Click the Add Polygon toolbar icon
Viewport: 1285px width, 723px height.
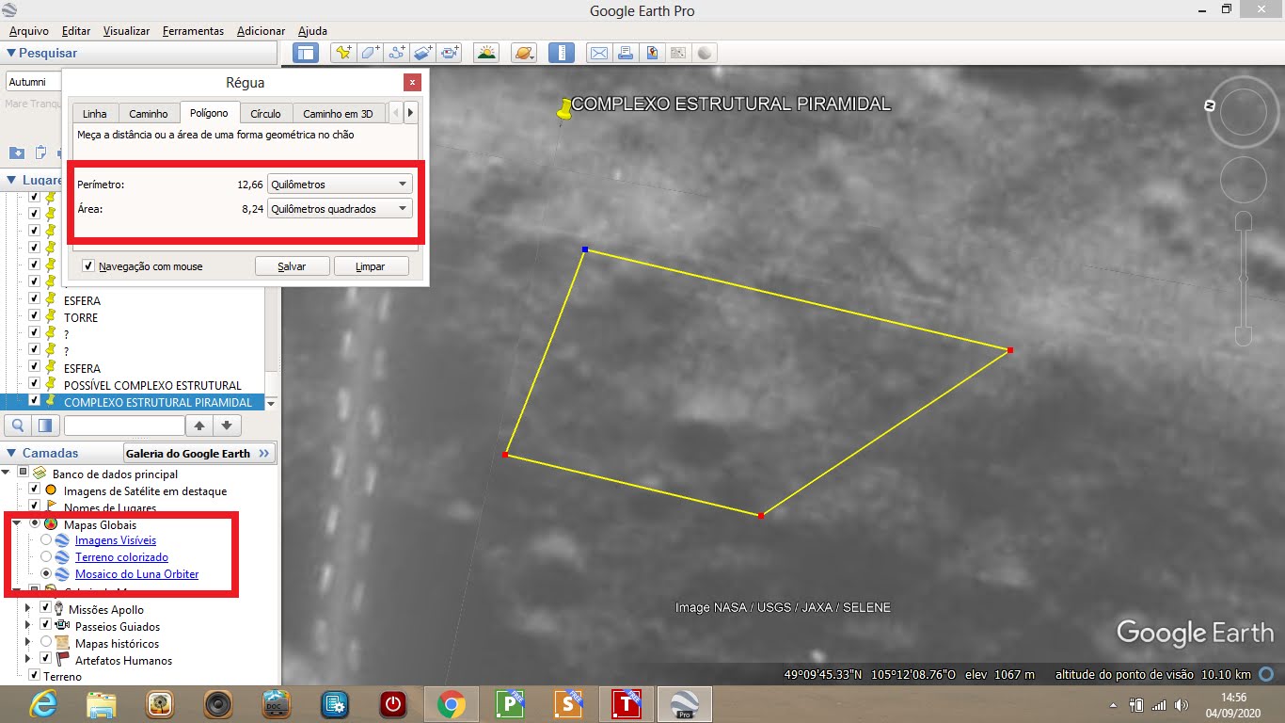[371, 53]
